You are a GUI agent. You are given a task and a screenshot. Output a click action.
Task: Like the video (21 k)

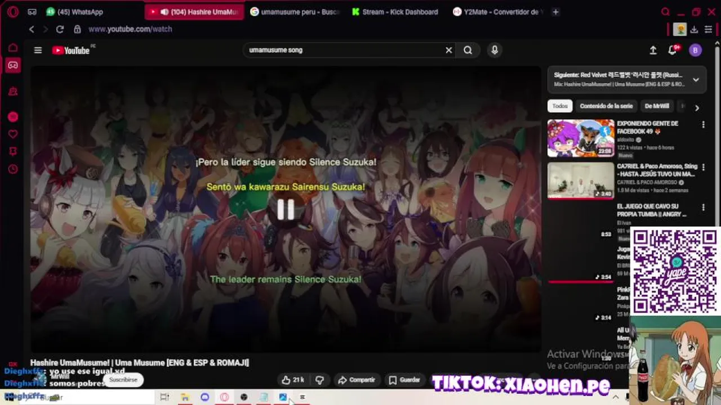coord(293,380)
